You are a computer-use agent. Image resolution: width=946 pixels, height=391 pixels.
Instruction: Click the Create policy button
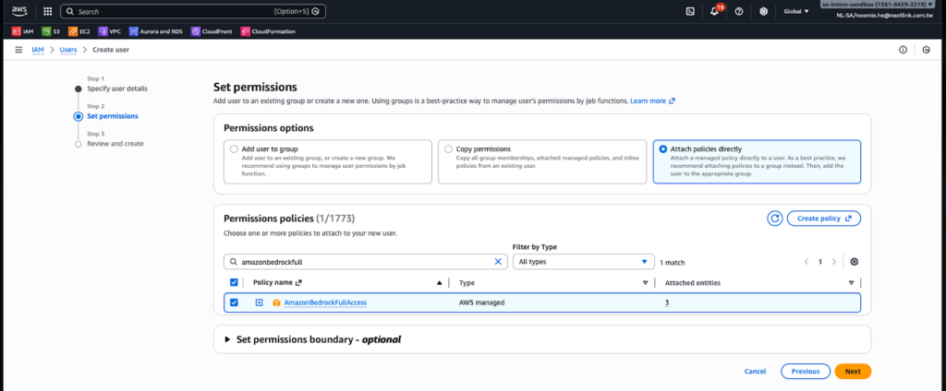point(823,218)
